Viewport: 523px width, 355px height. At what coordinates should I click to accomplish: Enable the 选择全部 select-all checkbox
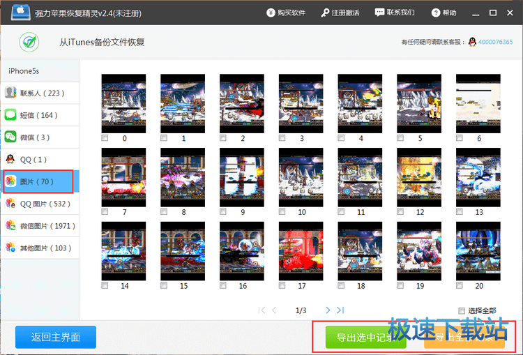[462, 311]
